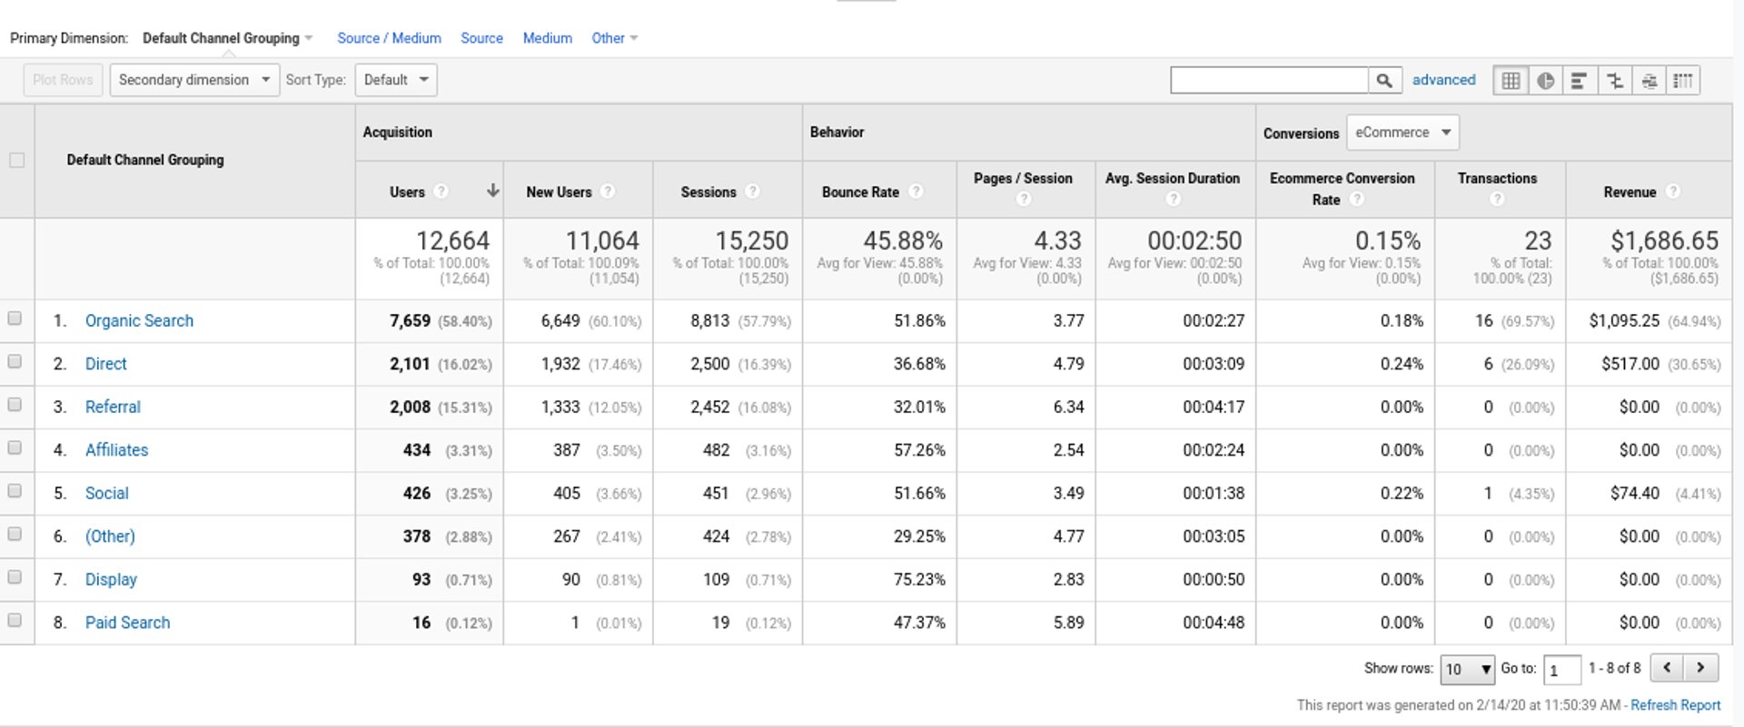The height and width of the screenshot is (727, 1744).
Task: Open the Social channel link
Action: click(107, 493)
